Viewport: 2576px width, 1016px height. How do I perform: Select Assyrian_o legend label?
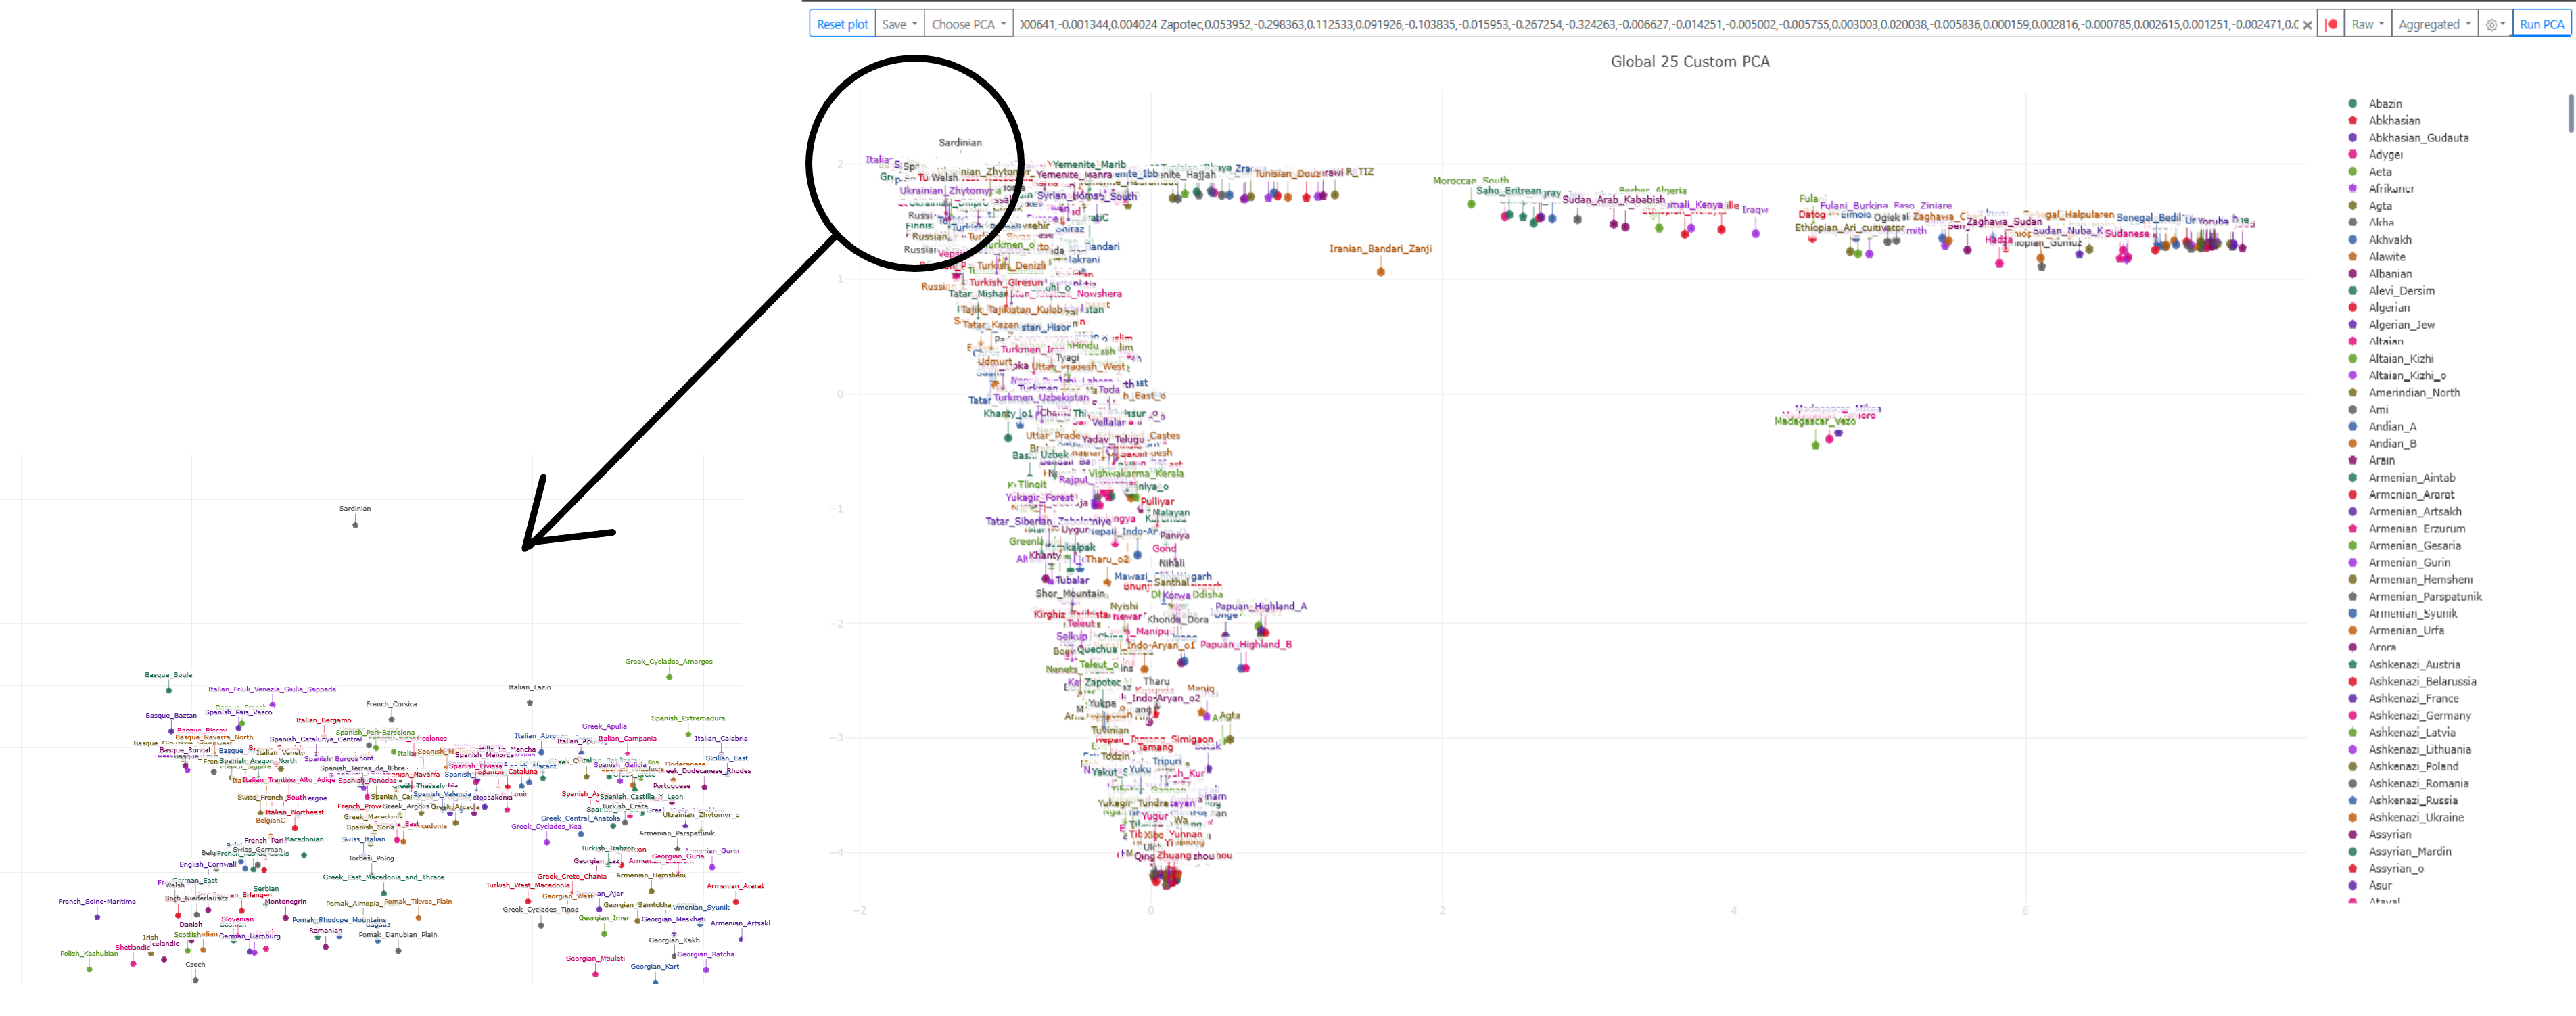pyautogui.click(x=2395, y=869)
